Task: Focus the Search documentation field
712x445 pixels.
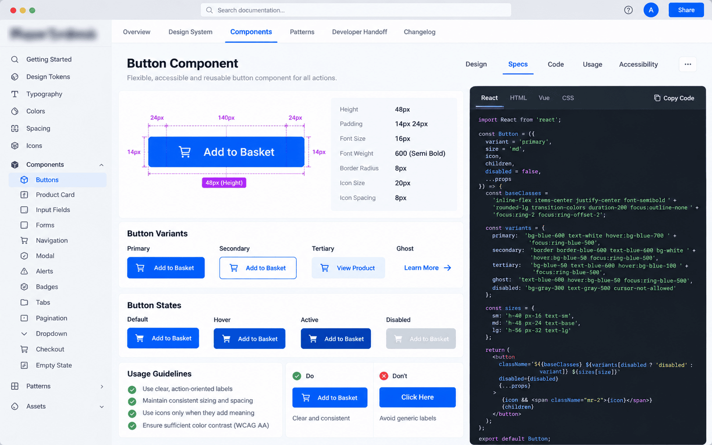Action: [x=356, y=10]
